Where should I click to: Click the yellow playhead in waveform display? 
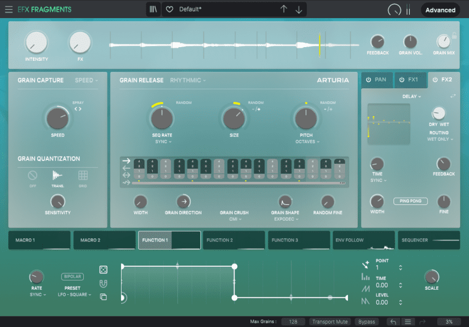click(x=319, y=45)
